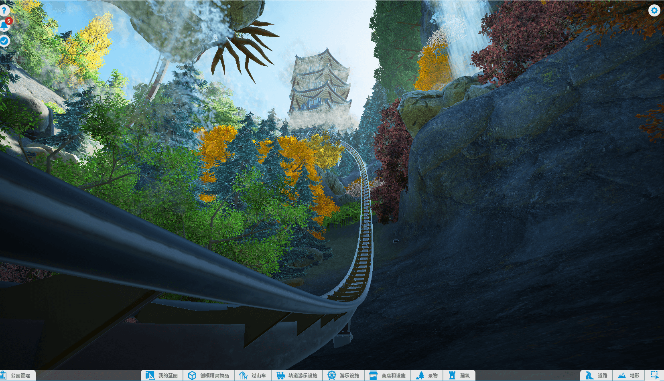Activate the multi-select marquee icon
Image resolution: width=664 pixels, height=381 pixels.
pos(654,375)
